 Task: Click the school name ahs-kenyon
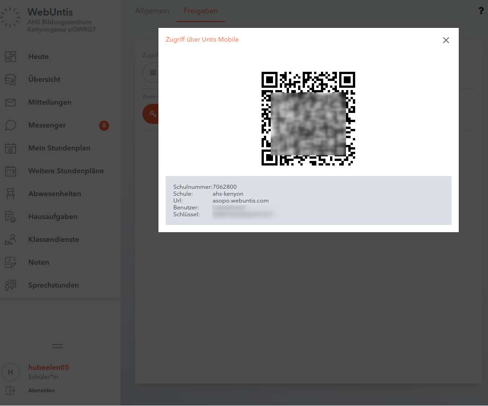point(228,194)
